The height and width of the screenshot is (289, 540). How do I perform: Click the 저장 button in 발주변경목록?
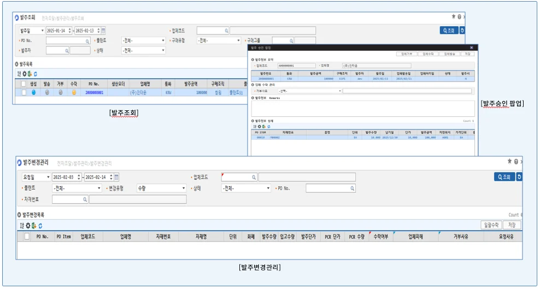click(512, 225)
